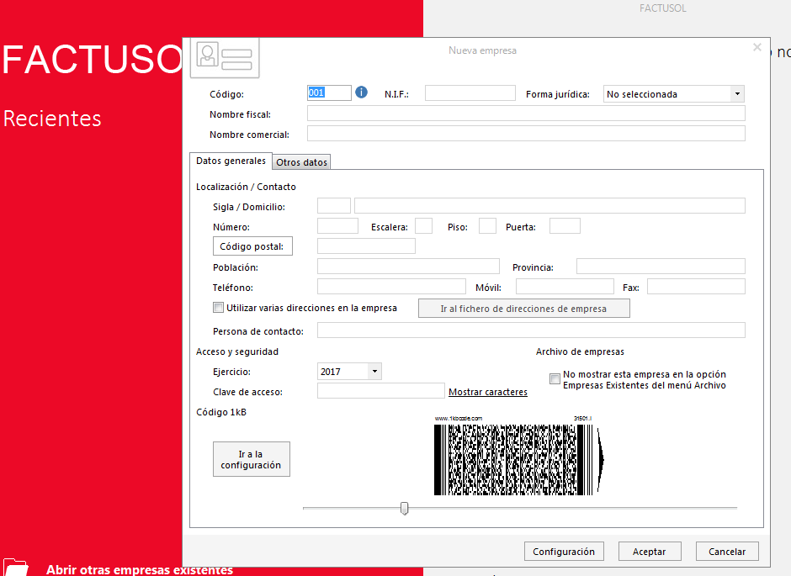791x576 pixels.
Task: Click the Archivo de empresas section label
Action: point(580,351)
